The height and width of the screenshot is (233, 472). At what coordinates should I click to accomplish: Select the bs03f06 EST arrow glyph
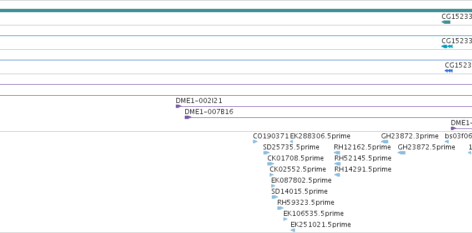(x=446, y=142)
